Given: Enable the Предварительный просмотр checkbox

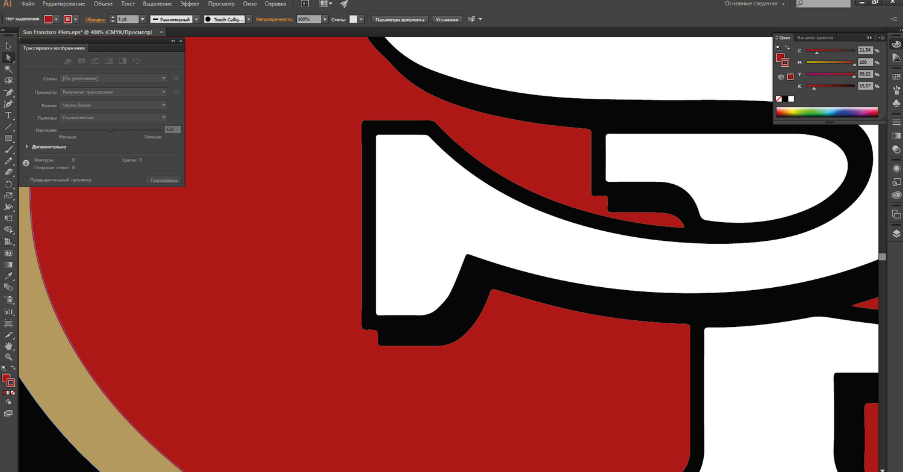Looking at the screenshot, I should pyautogui.click(x=25, y=180).
